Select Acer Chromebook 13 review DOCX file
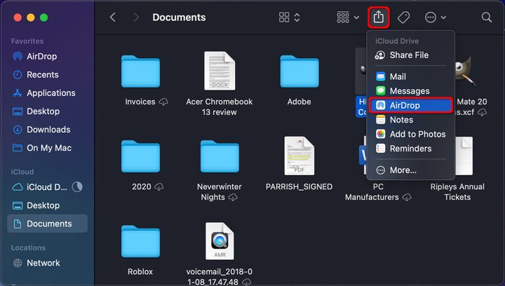The width and height of the screenshot is (505, 286). tap(220, 71)
